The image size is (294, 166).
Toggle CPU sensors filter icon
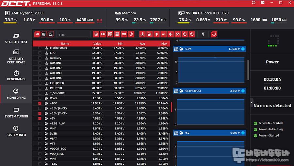(x=96, y=34)
